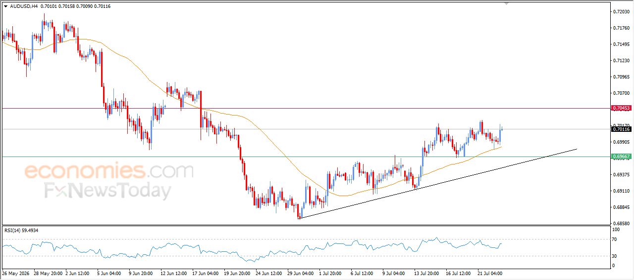Select the red horizontal resistance line
This screenshot has height=280, width=634.
305,108
